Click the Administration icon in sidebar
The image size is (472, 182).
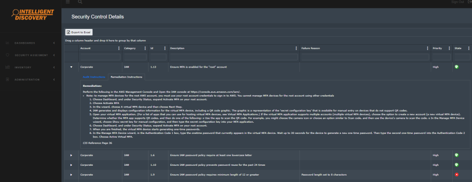pyautogui.click(x=7, y=79)
